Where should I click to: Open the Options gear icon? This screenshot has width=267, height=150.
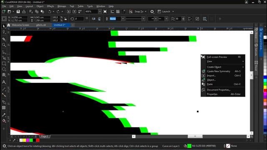[x=152, y=12]
